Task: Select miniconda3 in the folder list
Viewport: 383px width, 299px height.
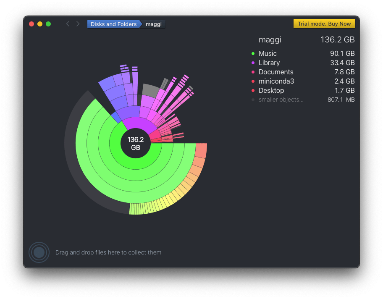Action: (276, 81)
